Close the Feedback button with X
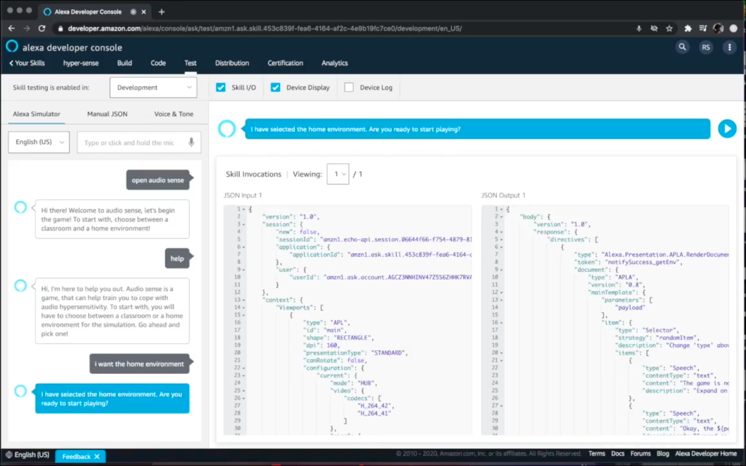 (x=97, y=456)
